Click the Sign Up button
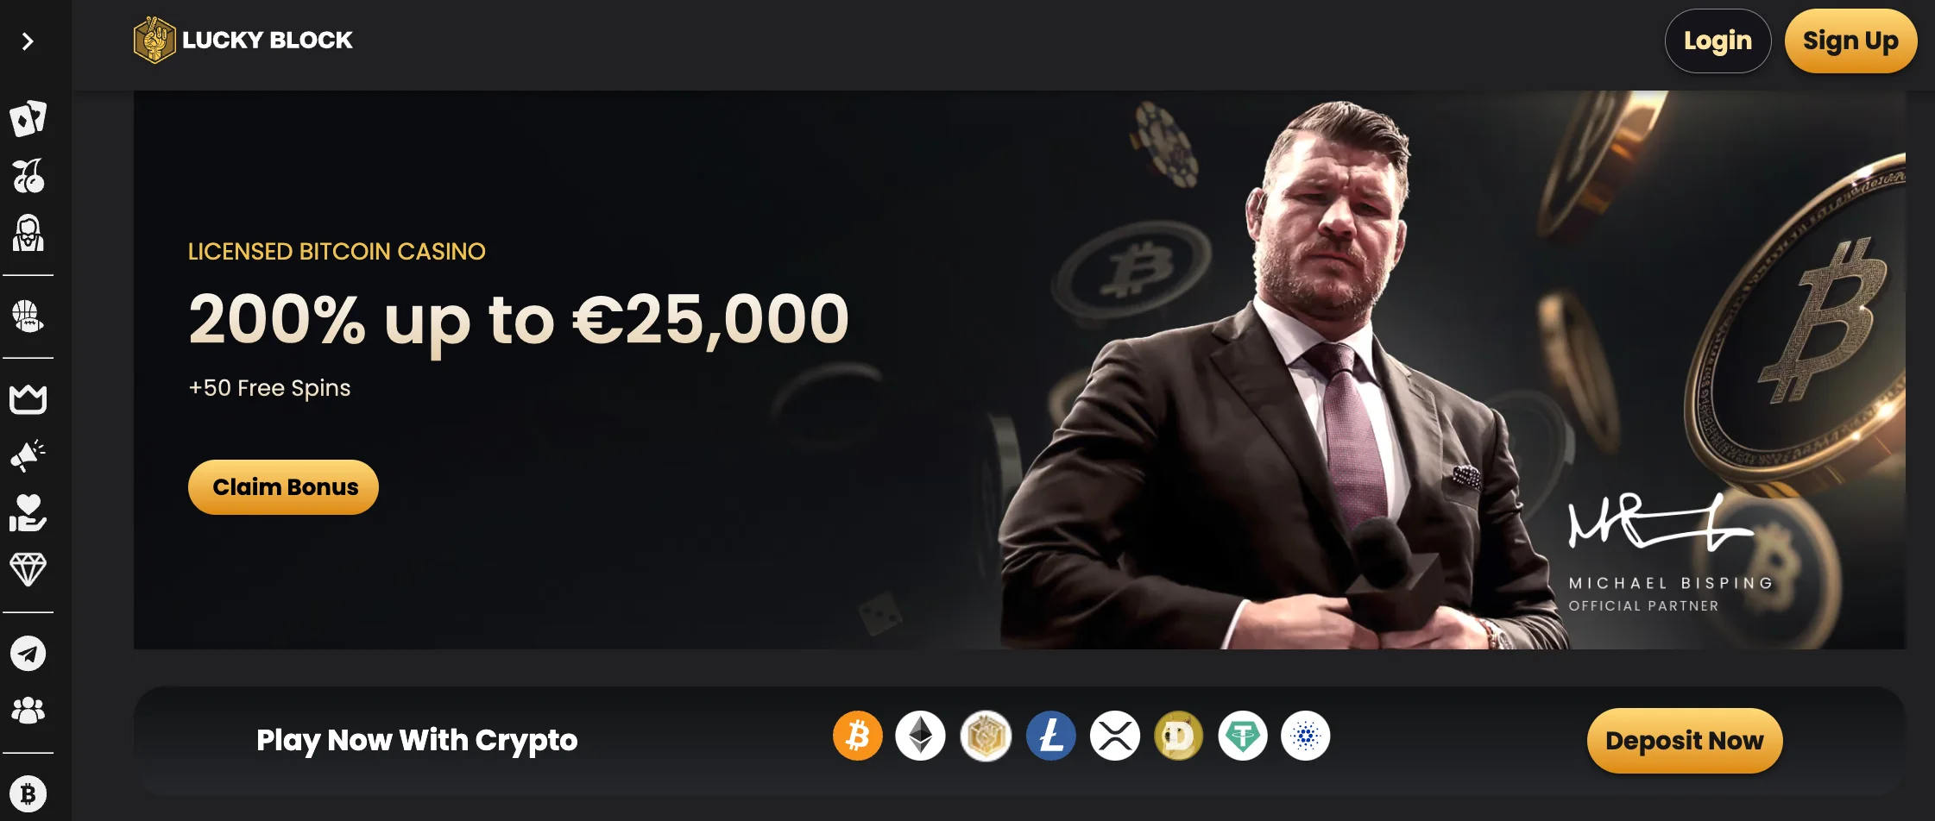This screenshot has height=821, width=1935. click(x=1850, y=41)
